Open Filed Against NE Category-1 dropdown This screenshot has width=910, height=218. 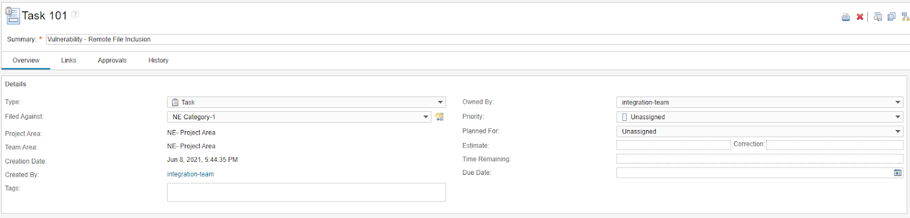coord(299,117)
